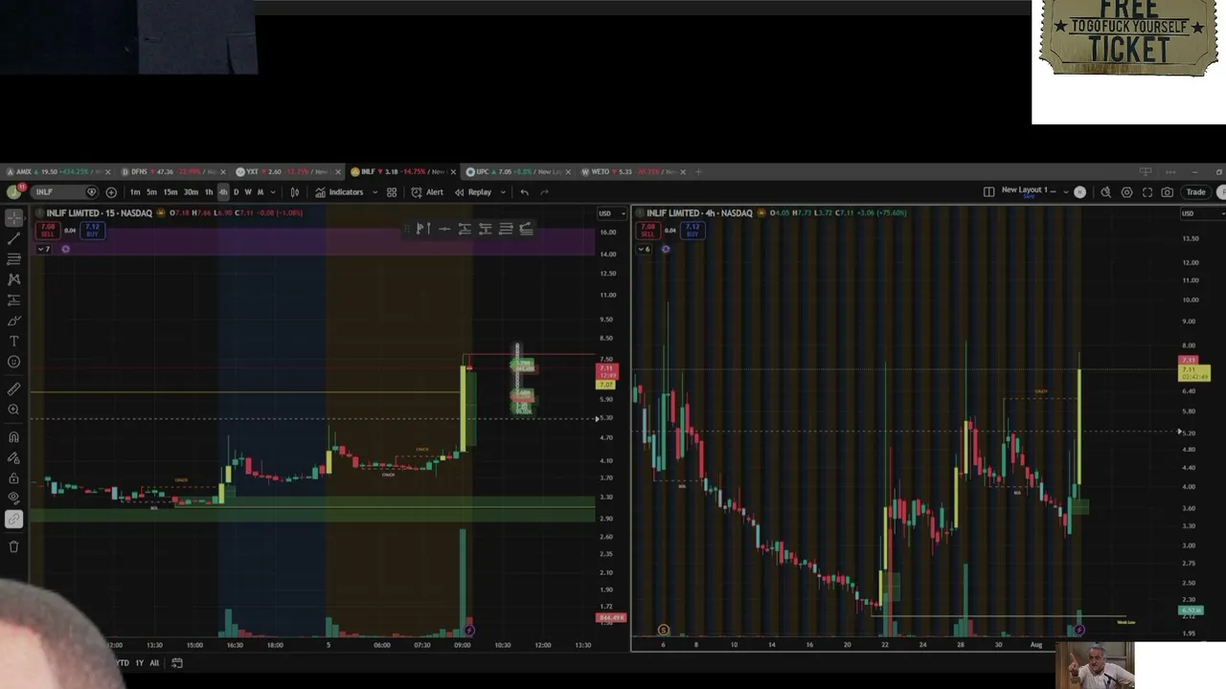
Task: Open the quick search icon
Action: (x=1105, y=192)
